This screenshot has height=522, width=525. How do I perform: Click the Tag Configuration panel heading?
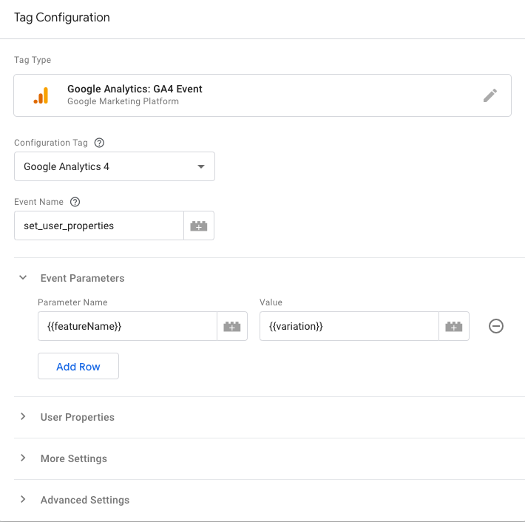tap(62, 18)
